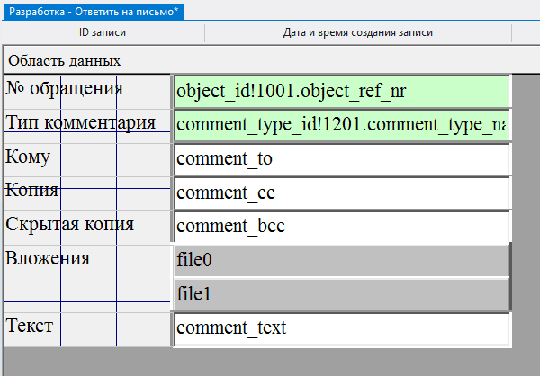Select the 'Вложения' label
The width and height of the screenshot is (540, 376).
[48, 258]
